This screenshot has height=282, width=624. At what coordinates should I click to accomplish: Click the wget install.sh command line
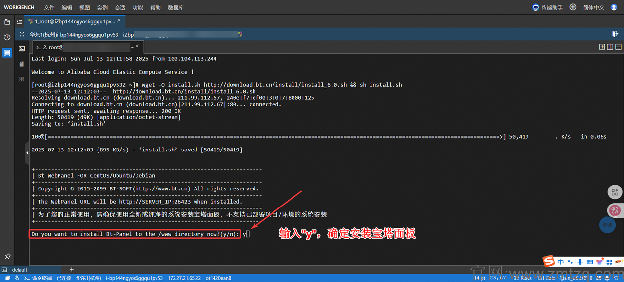click(217, 85)
